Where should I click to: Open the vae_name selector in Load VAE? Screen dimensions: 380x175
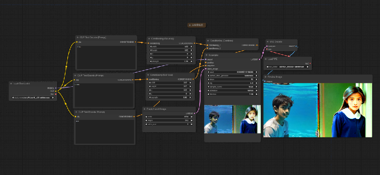click(288, 67)
